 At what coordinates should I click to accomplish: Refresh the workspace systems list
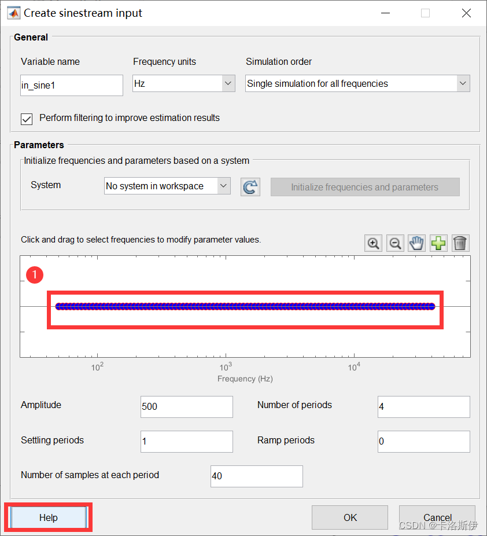(x=250, y=187)
